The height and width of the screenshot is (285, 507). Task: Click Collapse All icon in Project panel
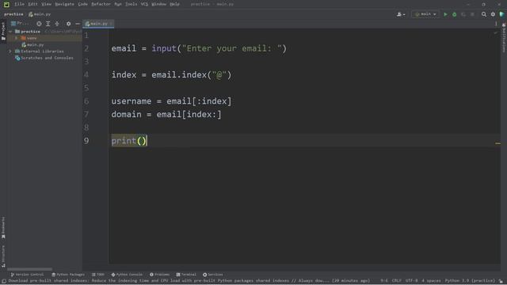[57, 24]
